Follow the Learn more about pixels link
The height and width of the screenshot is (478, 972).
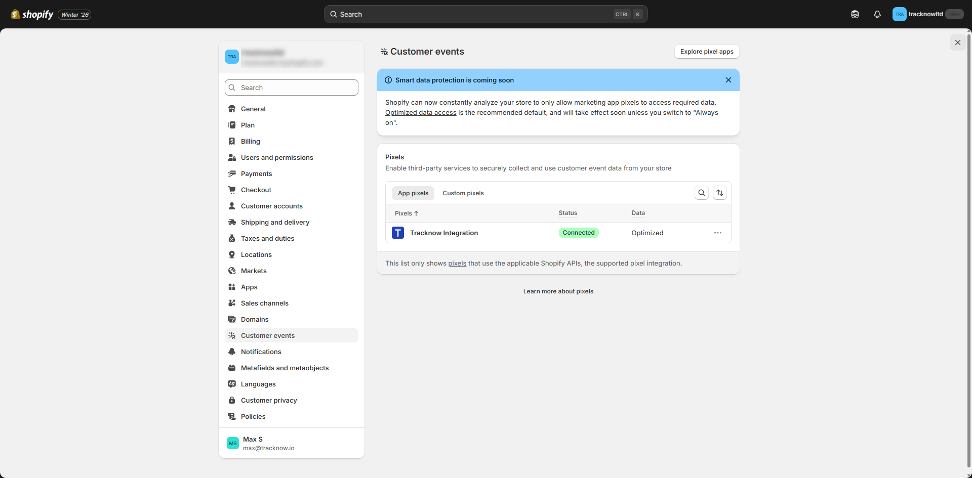[558, 291]
